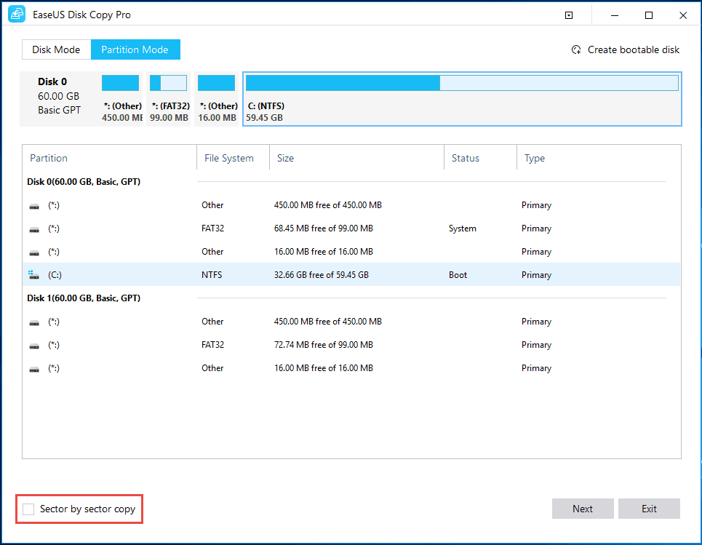Click the Next button
The height and width of the screenshot is (545, 702).
click(583, 509)
